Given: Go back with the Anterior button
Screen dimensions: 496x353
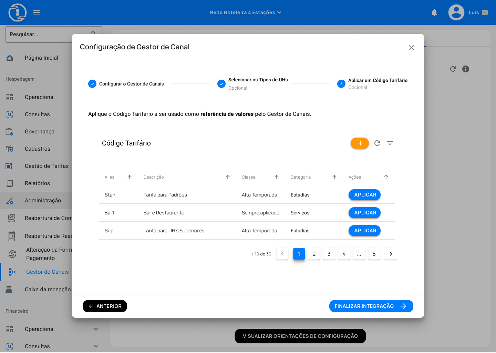Looking at the screenshot, I should 105,306.
